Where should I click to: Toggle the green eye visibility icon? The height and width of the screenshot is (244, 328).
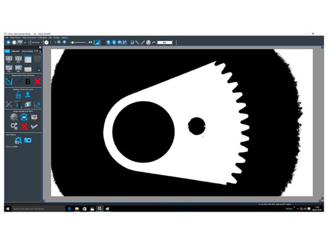click(x=91, y=42)
